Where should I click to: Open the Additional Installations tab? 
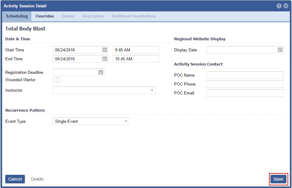pyautogui.click(x=134, y=16)
